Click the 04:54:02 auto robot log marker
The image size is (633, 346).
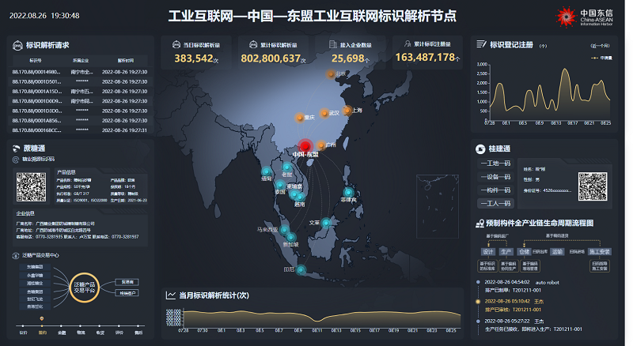click(x=479, y=282)
